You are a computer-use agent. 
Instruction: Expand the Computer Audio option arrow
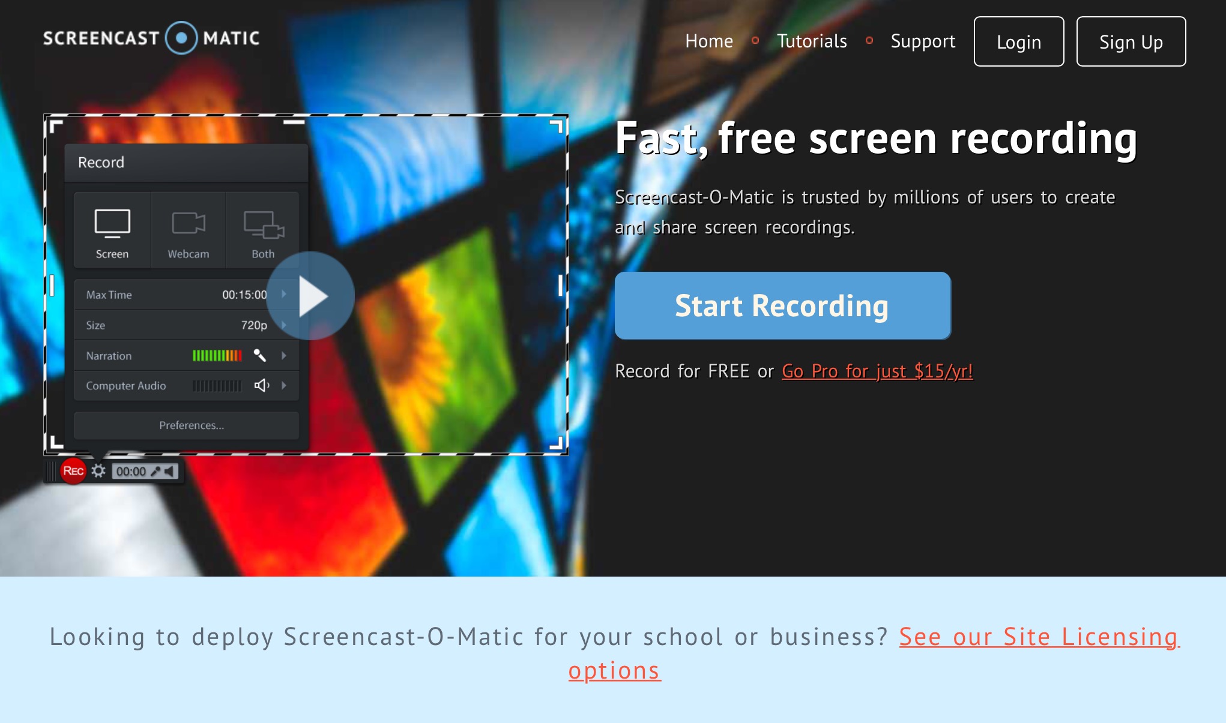click(x=283, y=385)
